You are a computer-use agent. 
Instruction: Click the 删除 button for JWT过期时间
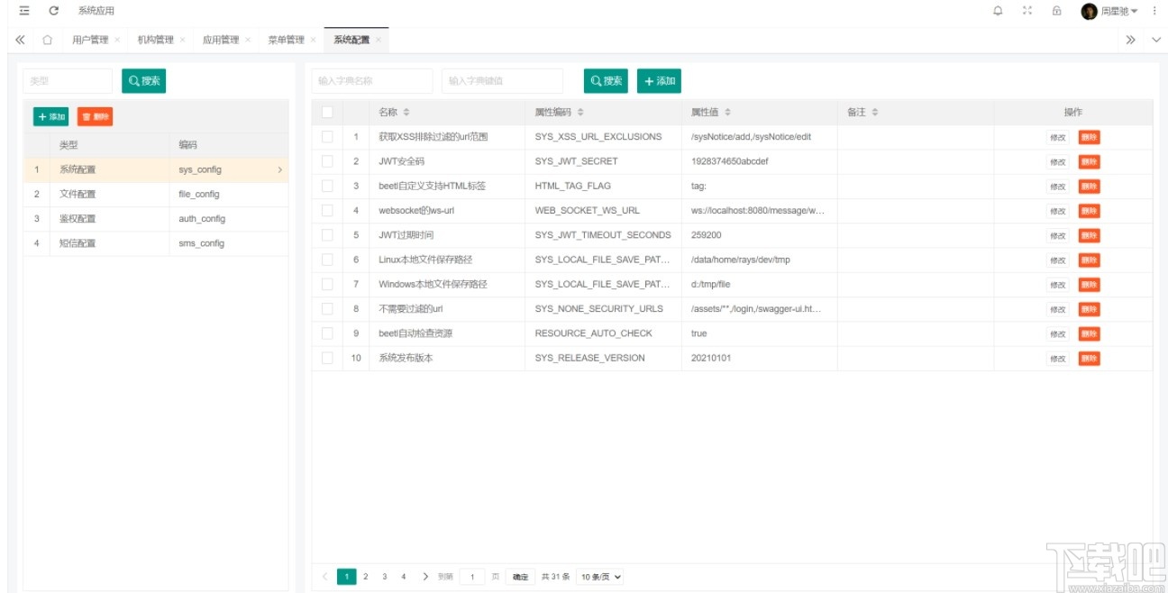(1089, 235)
